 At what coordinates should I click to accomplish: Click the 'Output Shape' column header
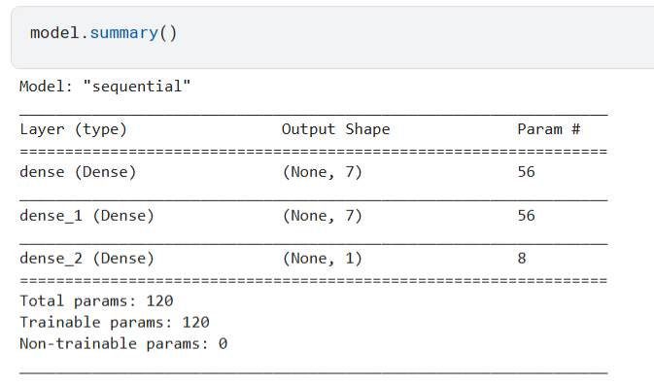(x=336, y=129)
